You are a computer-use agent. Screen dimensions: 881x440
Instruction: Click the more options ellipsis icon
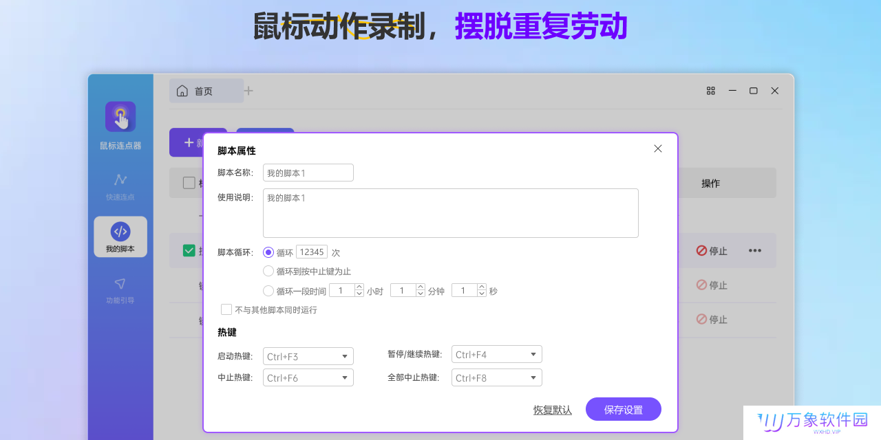click(x=755, y=250)
